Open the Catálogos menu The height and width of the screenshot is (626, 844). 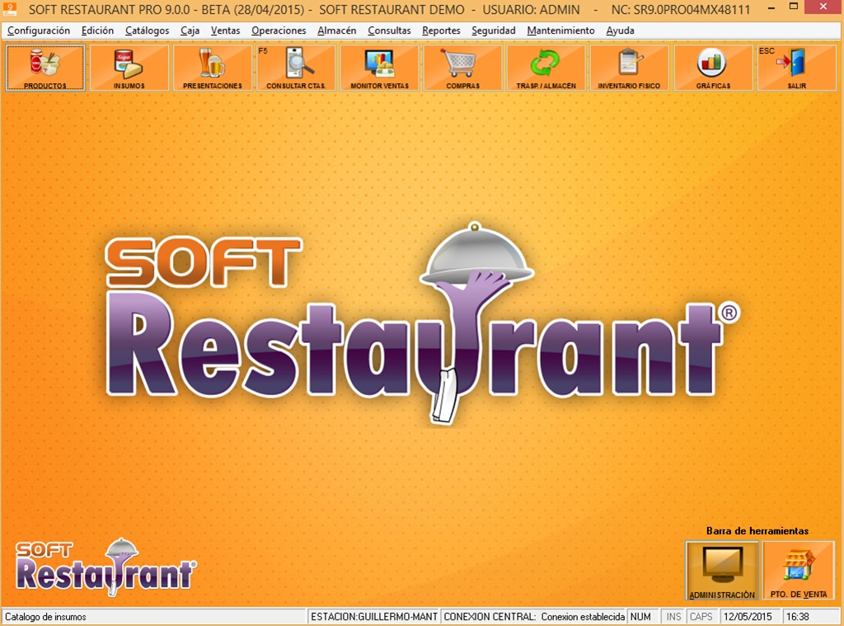click(x=147, y=31)
